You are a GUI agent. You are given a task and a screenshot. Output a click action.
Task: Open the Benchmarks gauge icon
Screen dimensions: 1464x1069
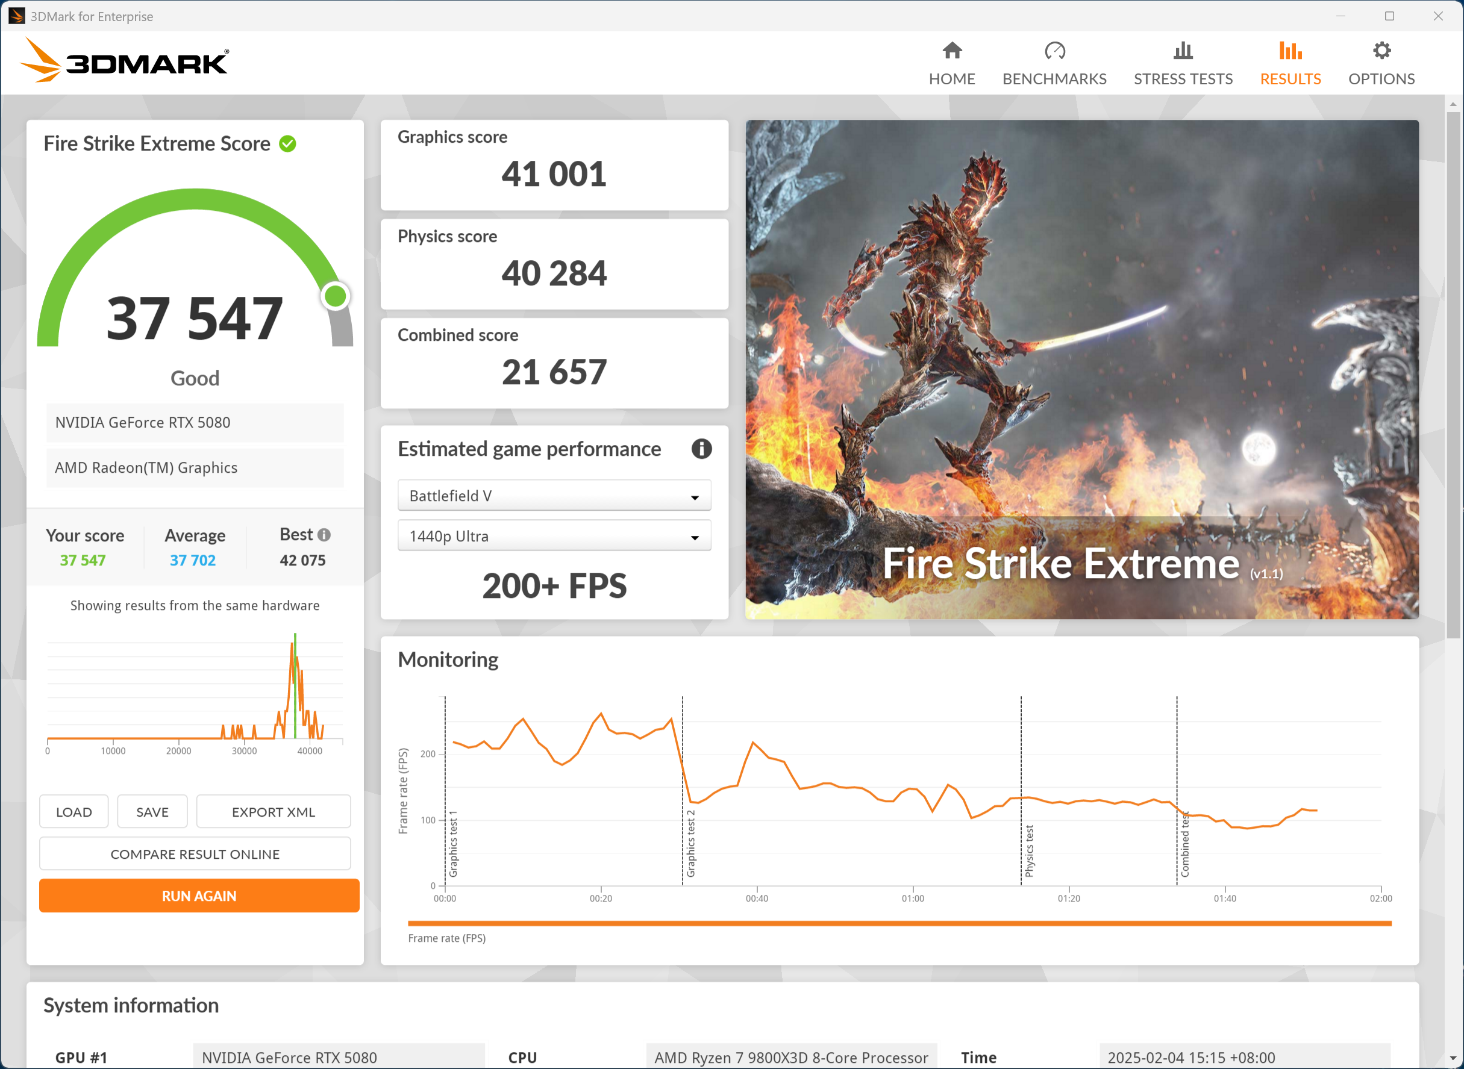[1054, 51]
